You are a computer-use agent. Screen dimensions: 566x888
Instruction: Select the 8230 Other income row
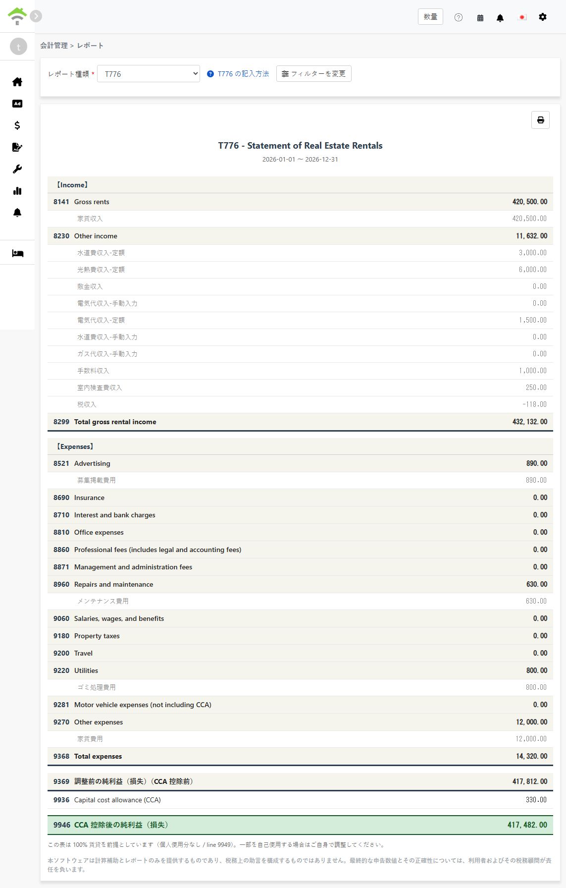tap(300, 236)
